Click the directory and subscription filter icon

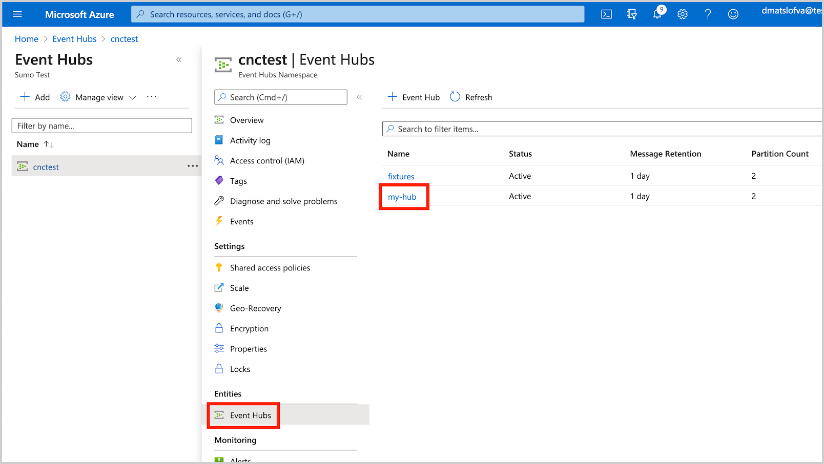tap(632, 14)
